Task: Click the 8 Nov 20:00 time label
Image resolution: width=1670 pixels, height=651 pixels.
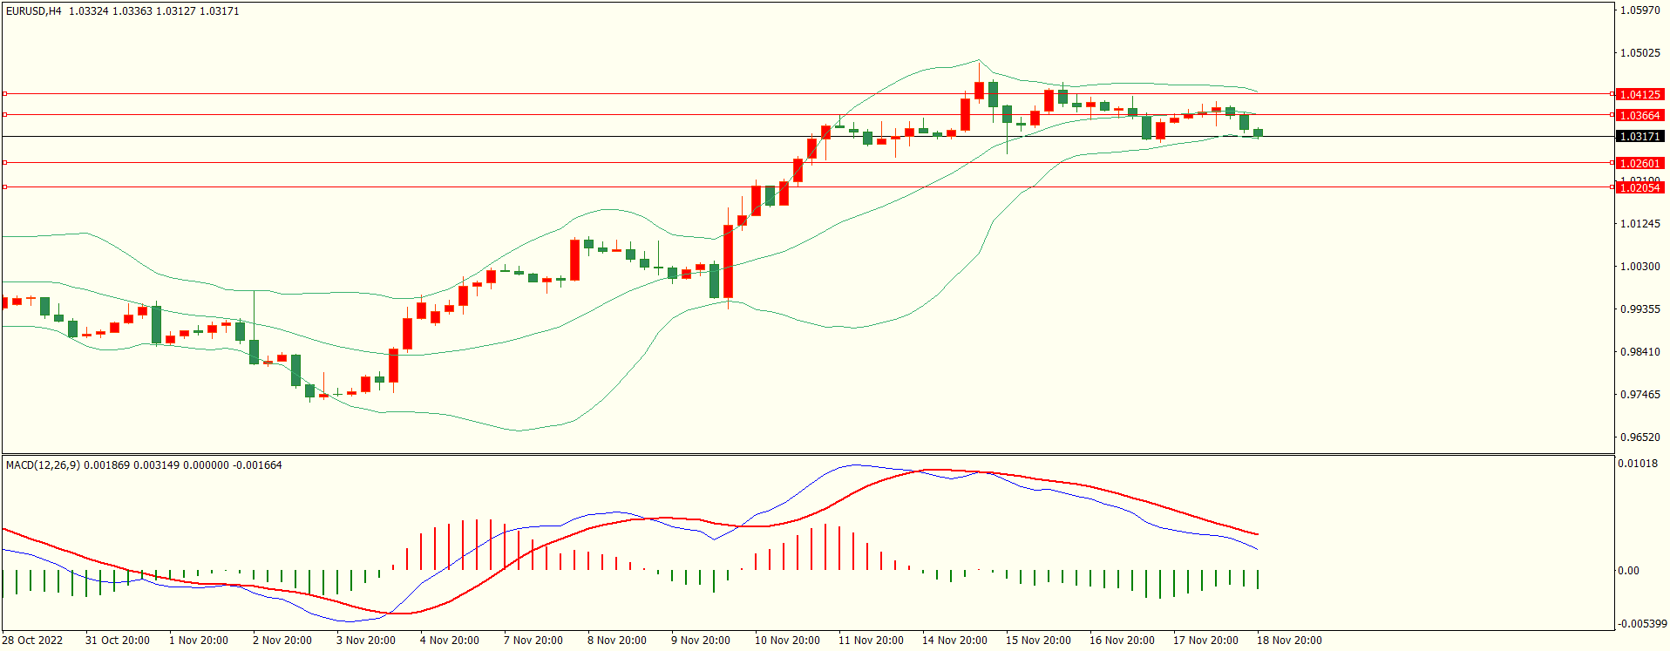Action: pos(617,641)
